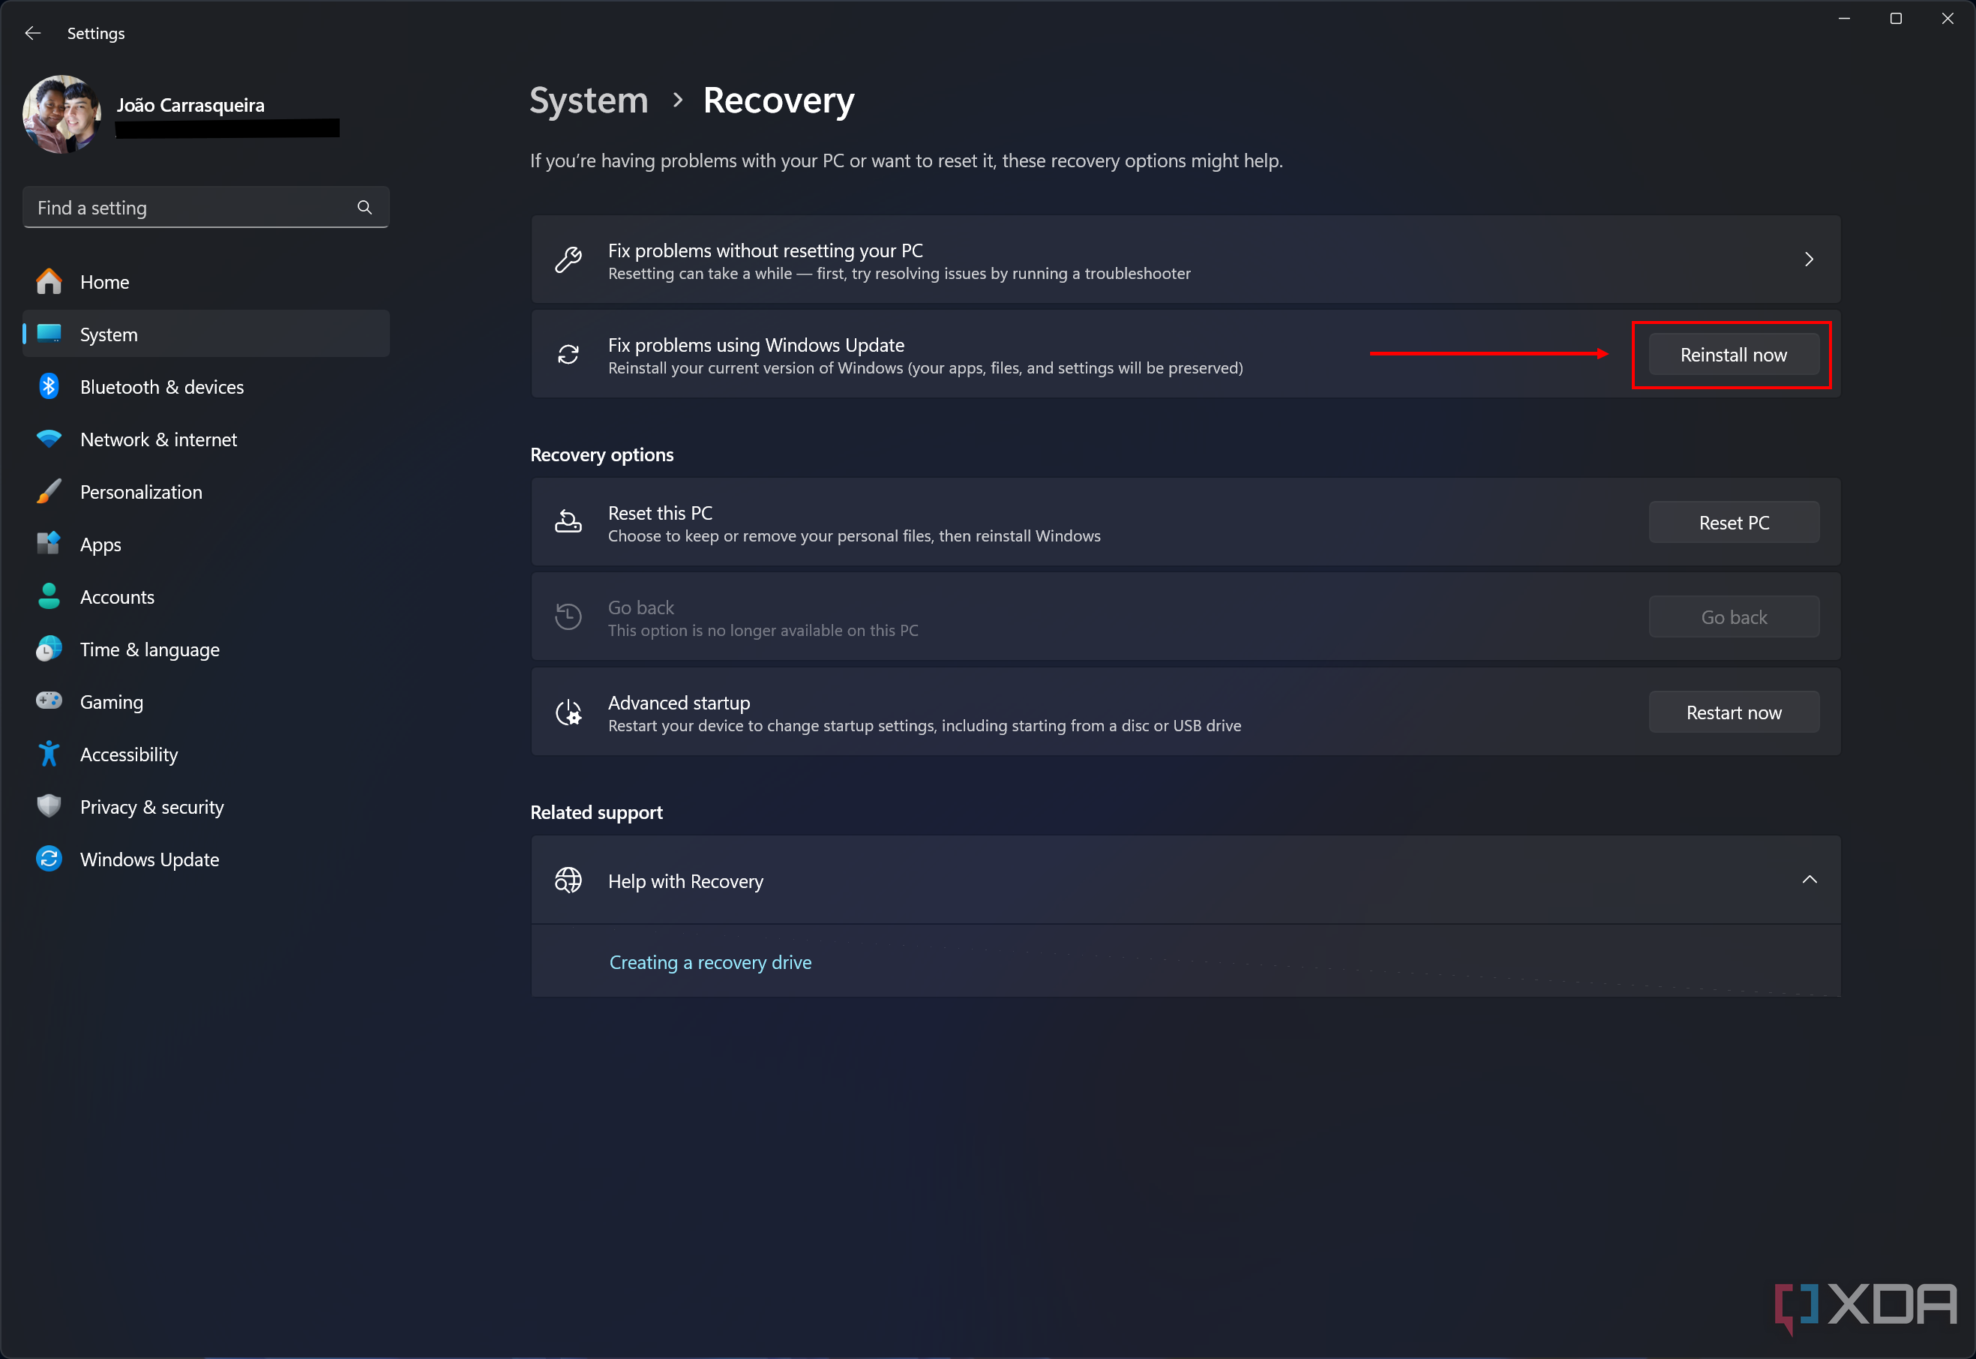1976x1359 pixels.
Task: Click the Reset PC button
Action: (1733, 523)
